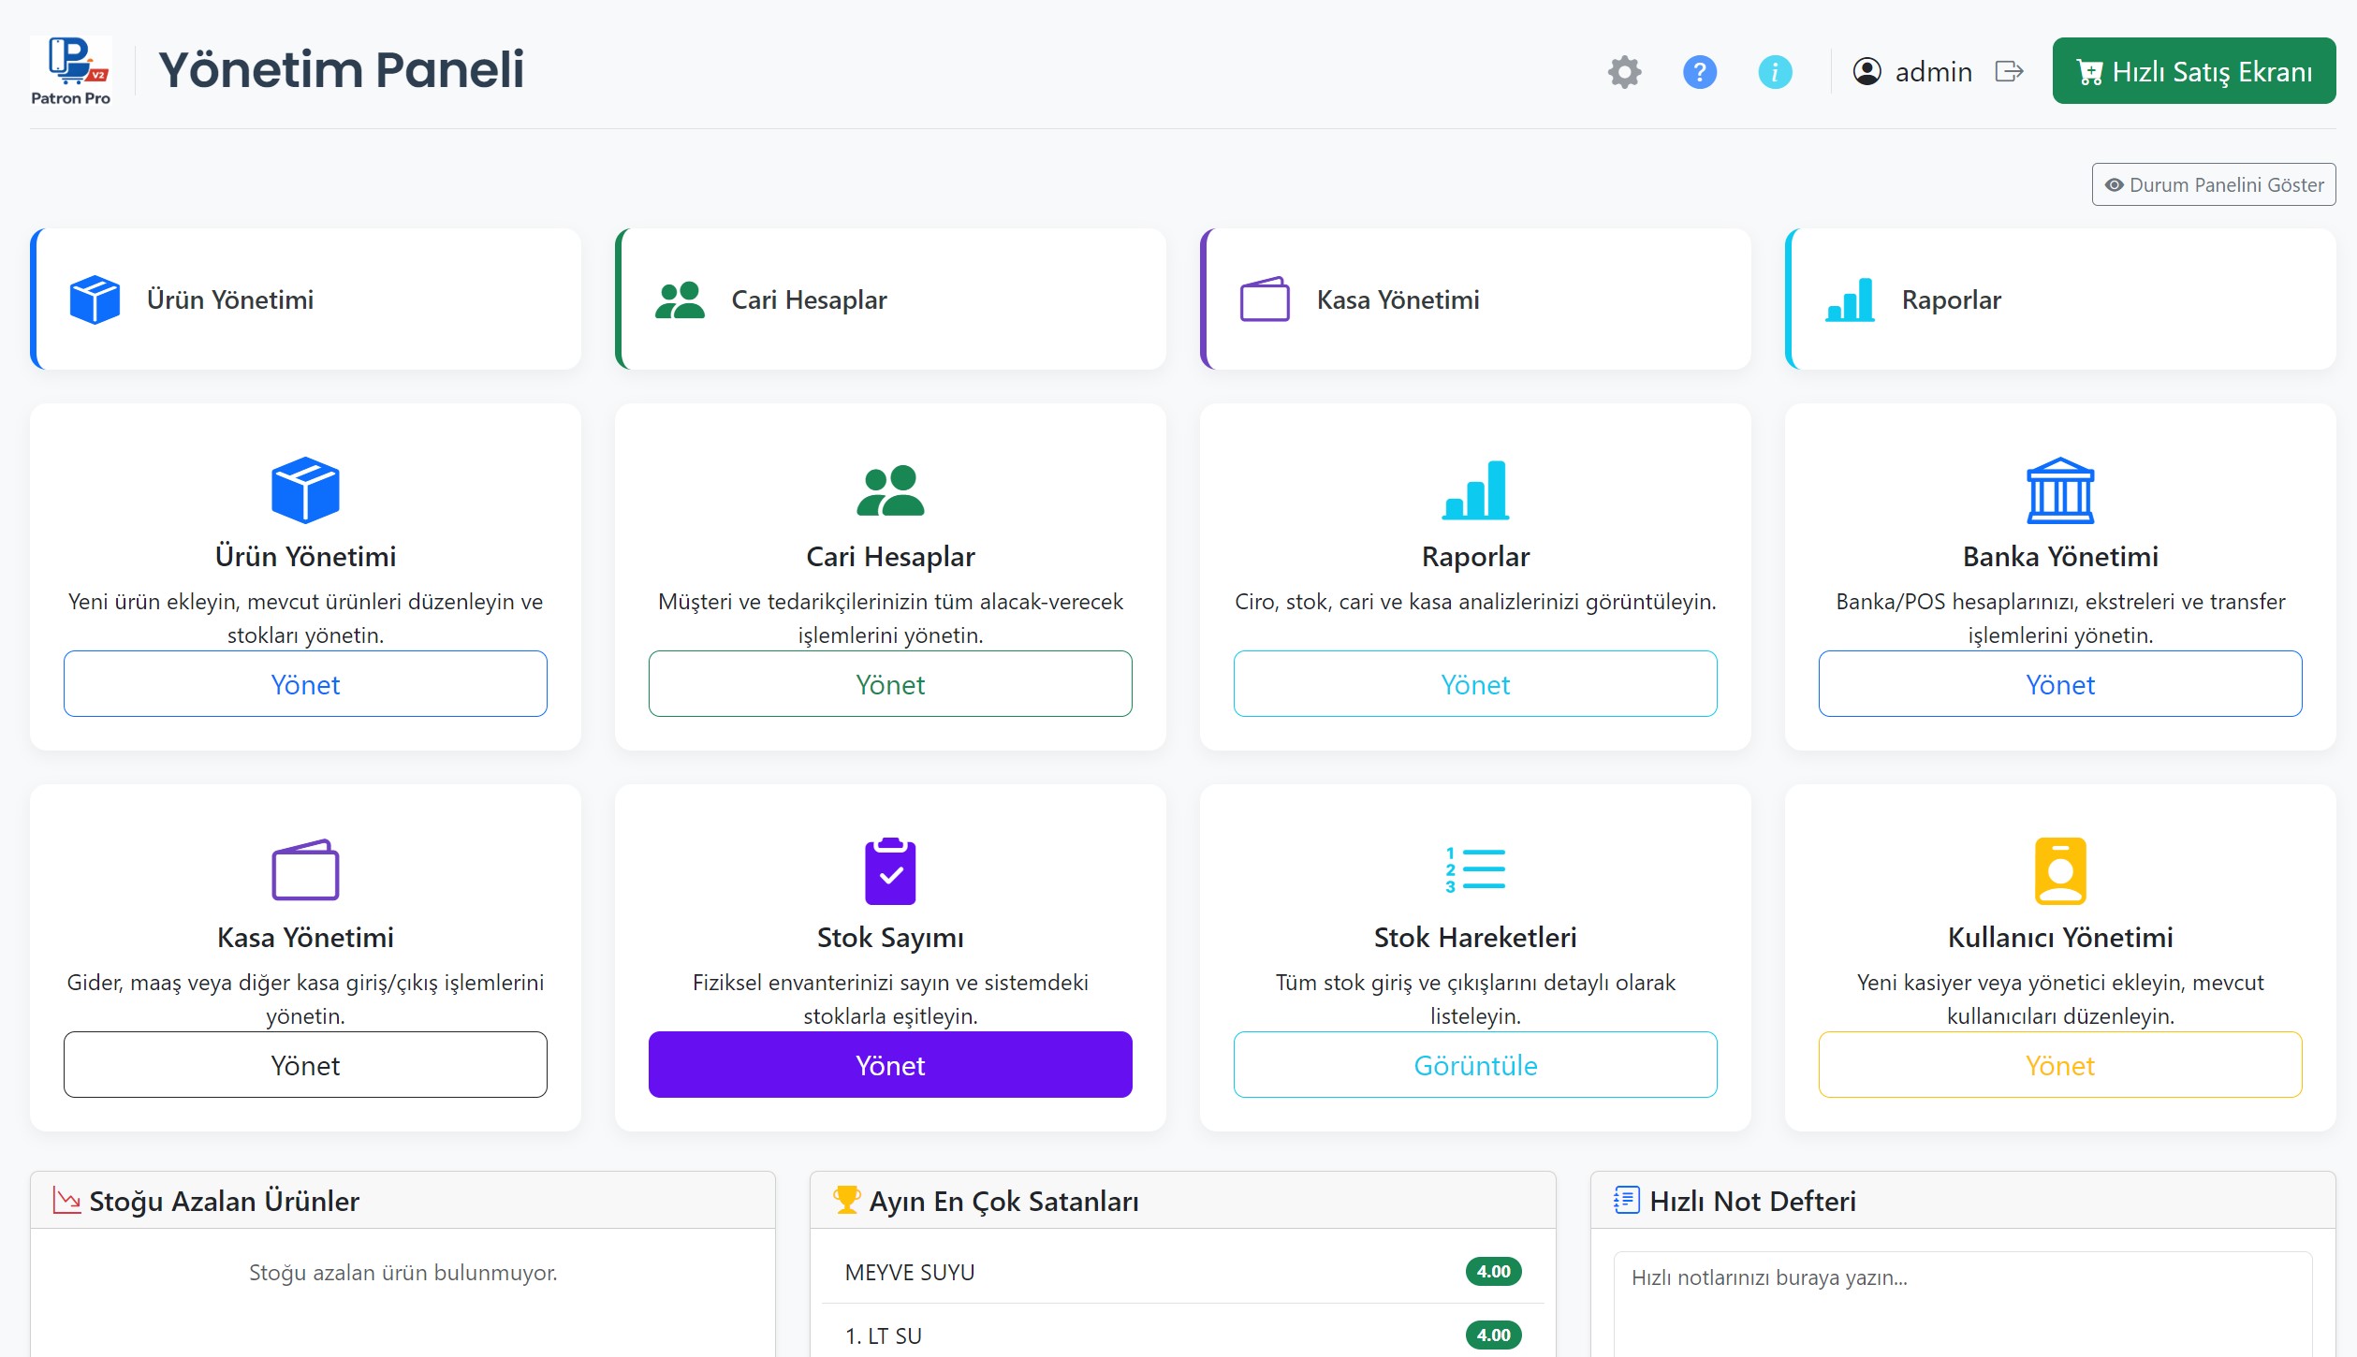Select MEYVE SUYU in top sellers list
The image size is (2357, 1357).
click(910, 1272)
